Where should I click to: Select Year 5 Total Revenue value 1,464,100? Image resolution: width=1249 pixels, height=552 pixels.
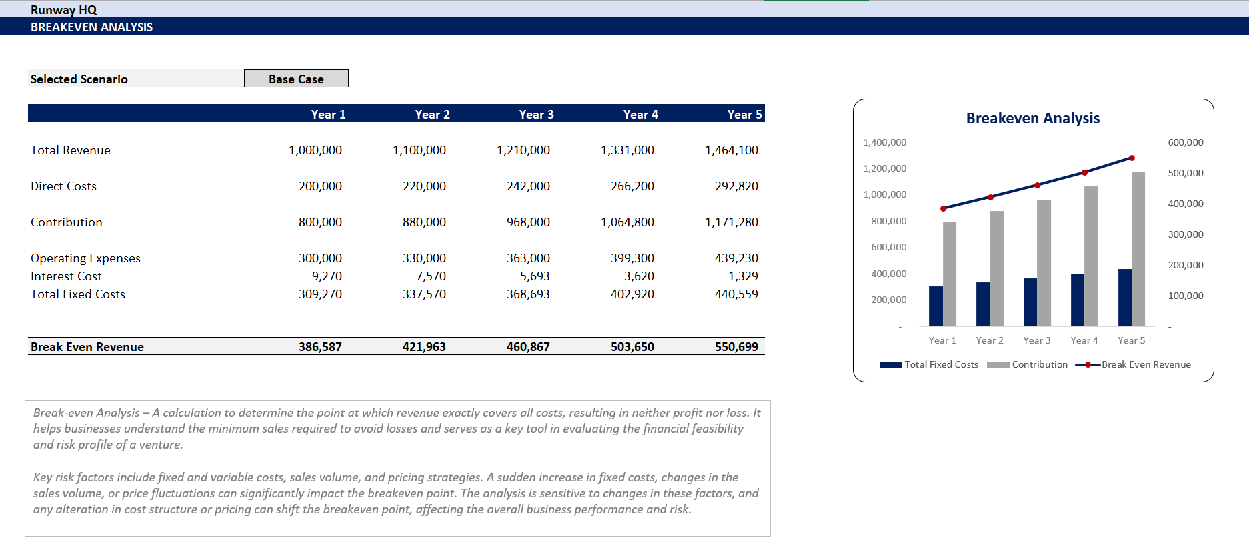click(x=731, y=150)
